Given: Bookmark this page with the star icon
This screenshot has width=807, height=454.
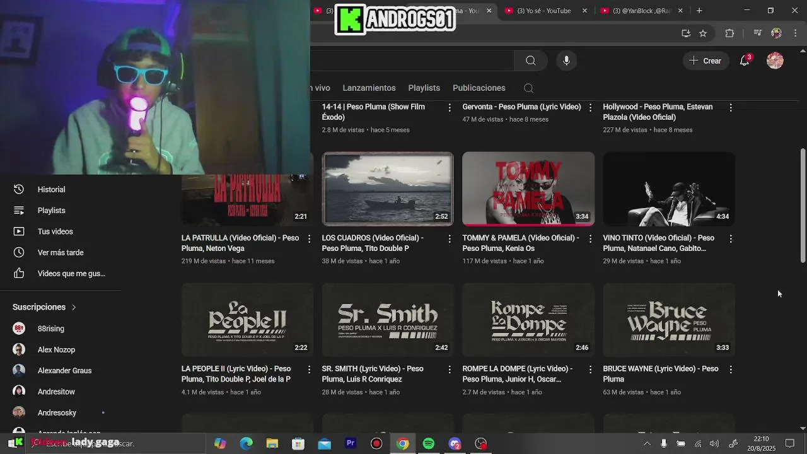Looking at the screenshot, I should point(703,33).
